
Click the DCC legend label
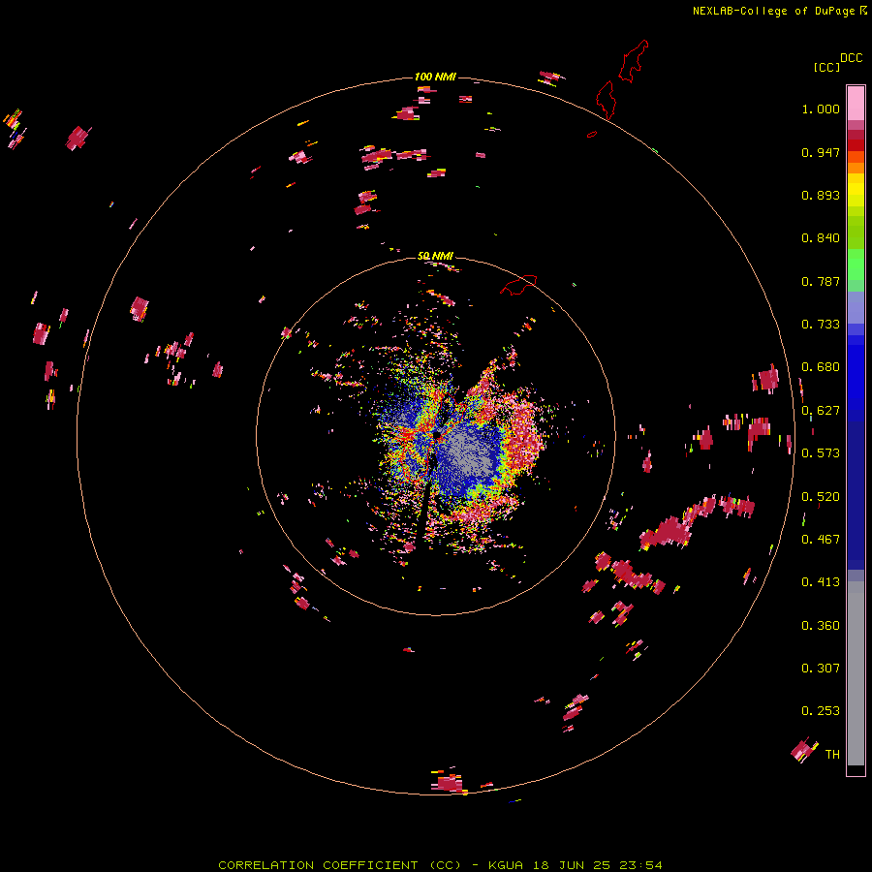tap(852, 58)
